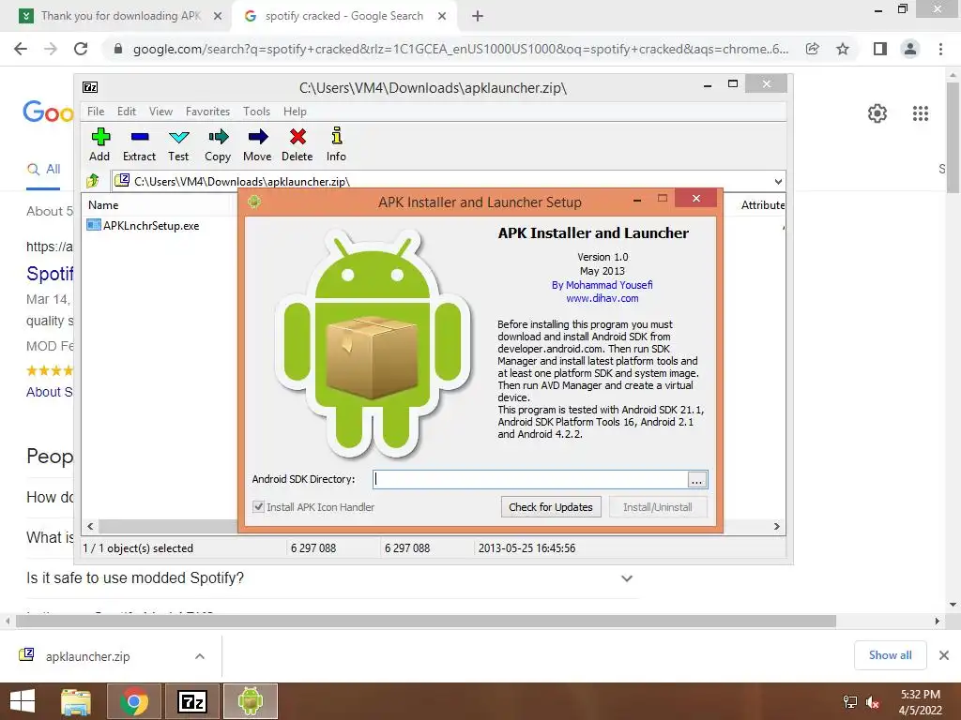The height and width of the screenshot is (720, 961).
Task: Click the Attributes column header in 7-Zip
Action: tap(762, 205)
